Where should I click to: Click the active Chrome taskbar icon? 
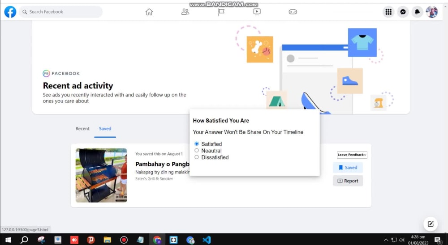(x=157, y=240)
